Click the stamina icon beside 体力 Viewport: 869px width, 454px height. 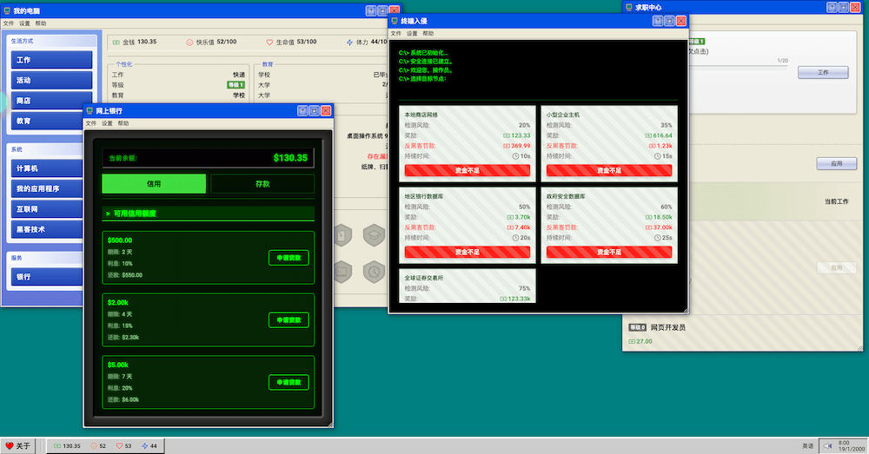(x=350, y=42)
